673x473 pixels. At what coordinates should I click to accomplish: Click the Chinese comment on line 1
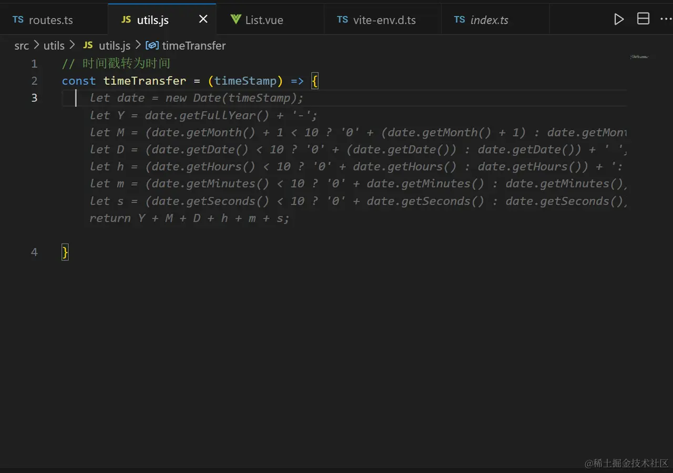click(x=116, y=64)
